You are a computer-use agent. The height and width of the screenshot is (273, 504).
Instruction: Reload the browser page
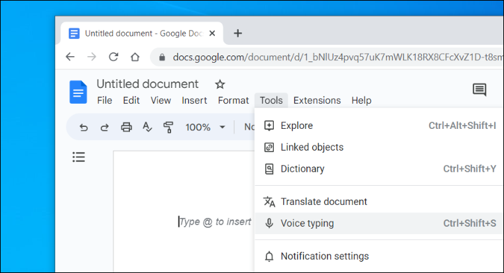[x=113, y=57]
